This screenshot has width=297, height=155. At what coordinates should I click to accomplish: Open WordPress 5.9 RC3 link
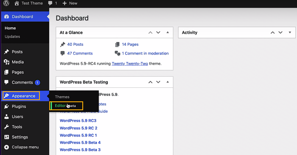click(x=78, y=120)
